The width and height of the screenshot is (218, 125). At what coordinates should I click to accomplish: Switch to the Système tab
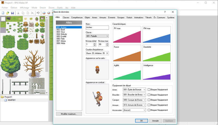point(171,17)
